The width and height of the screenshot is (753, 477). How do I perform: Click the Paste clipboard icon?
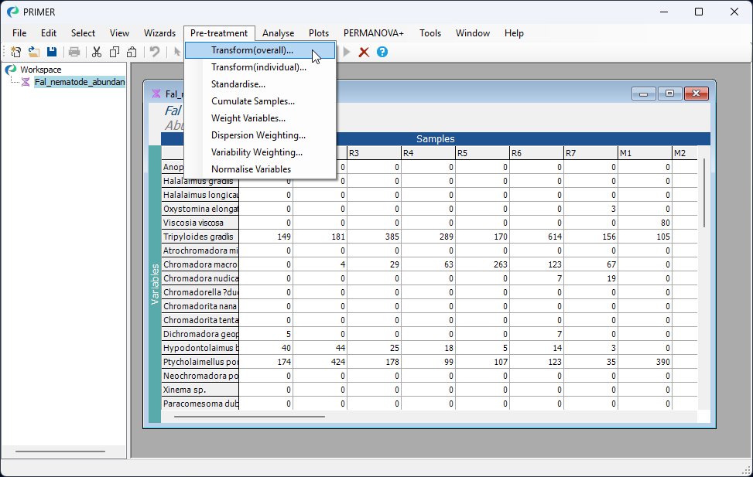[132, 52]
